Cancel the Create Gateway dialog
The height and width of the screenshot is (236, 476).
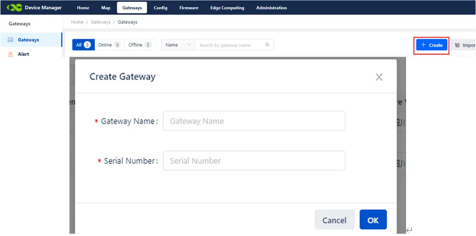point(334,220)
